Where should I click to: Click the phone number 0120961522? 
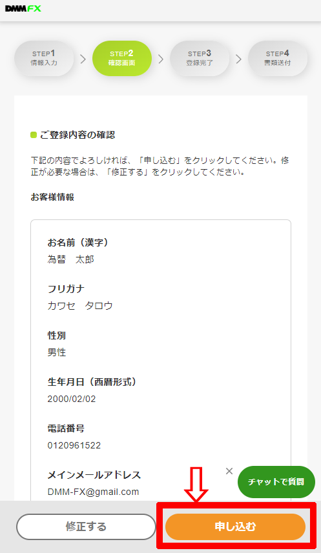[74, 445]
